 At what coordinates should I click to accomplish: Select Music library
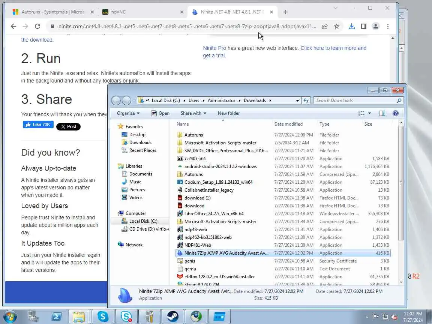click(x=135, y=182)
